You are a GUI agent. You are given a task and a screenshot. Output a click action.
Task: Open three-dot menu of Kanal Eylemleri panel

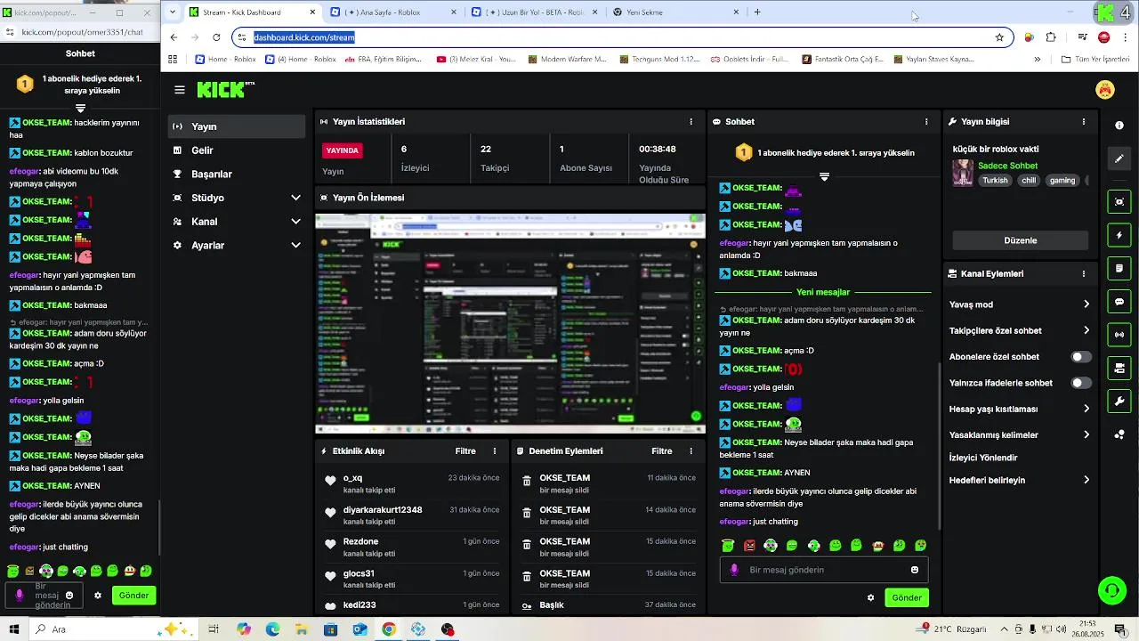click(1084, 274)
